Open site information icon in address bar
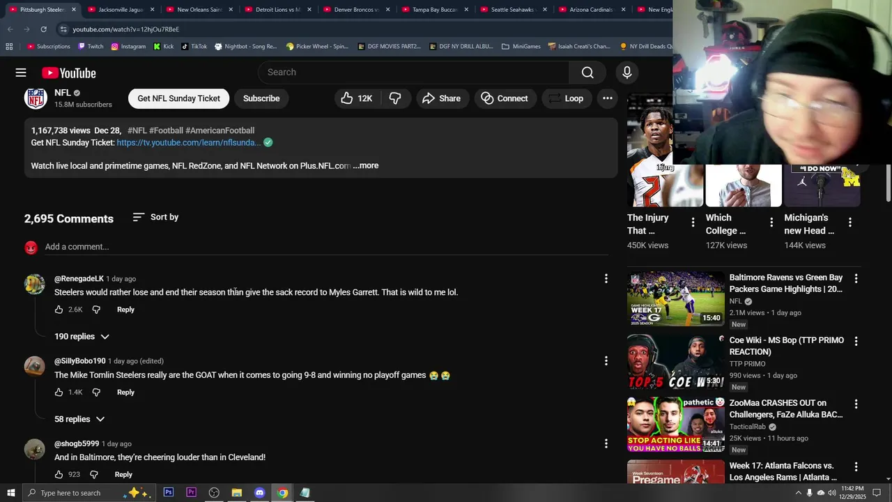Viewport: 892px width, 502px height. click(63, 29)
